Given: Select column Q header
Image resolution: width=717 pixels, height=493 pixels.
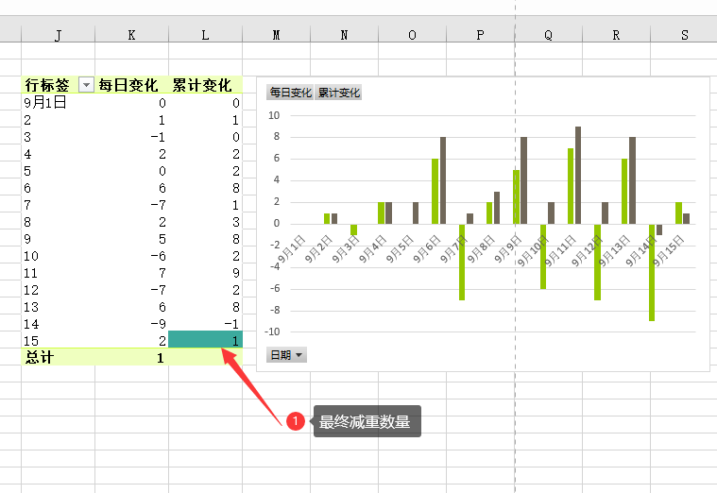Looking at the screenshot, I should pyautogui.click(x=548, y=35).
